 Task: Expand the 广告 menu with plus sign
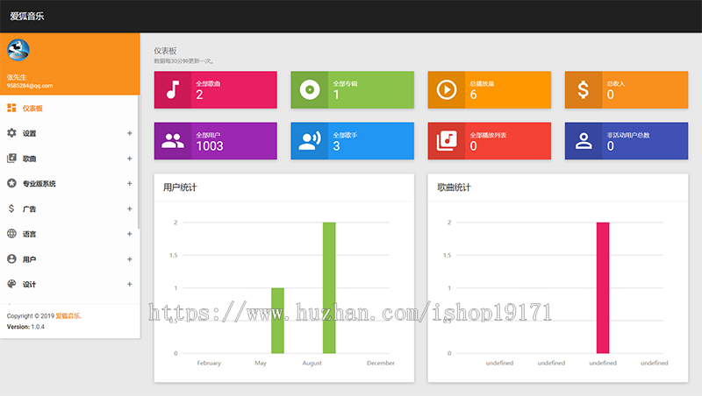click(x=129, y=209)
